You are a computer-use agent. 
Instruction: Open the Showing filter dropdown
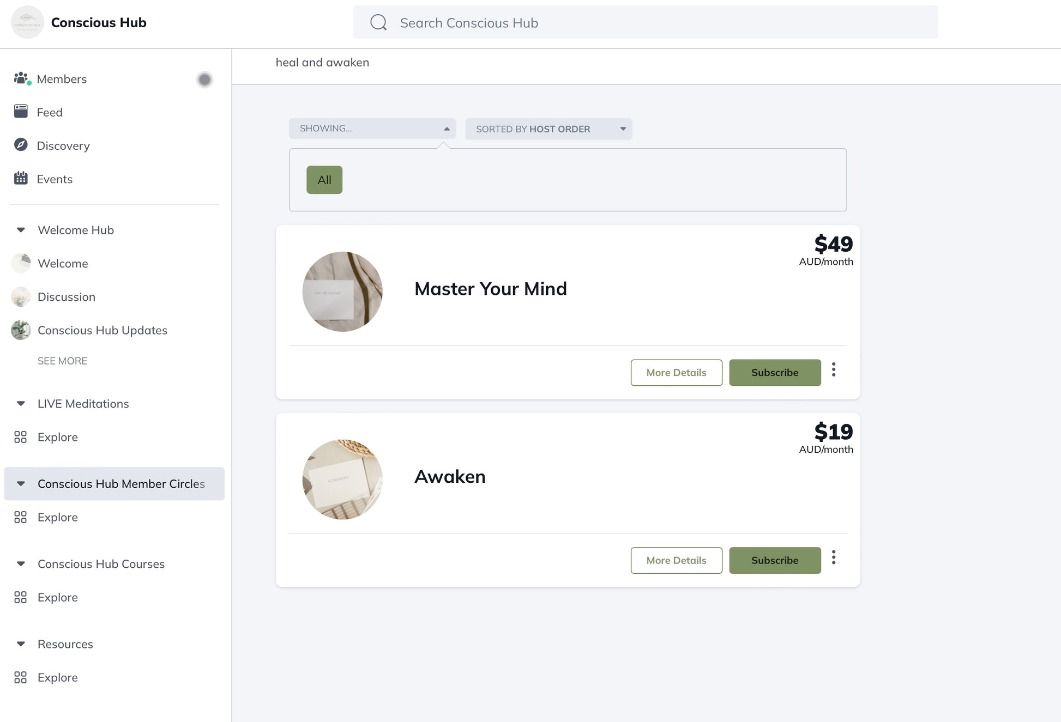[372, 129]
